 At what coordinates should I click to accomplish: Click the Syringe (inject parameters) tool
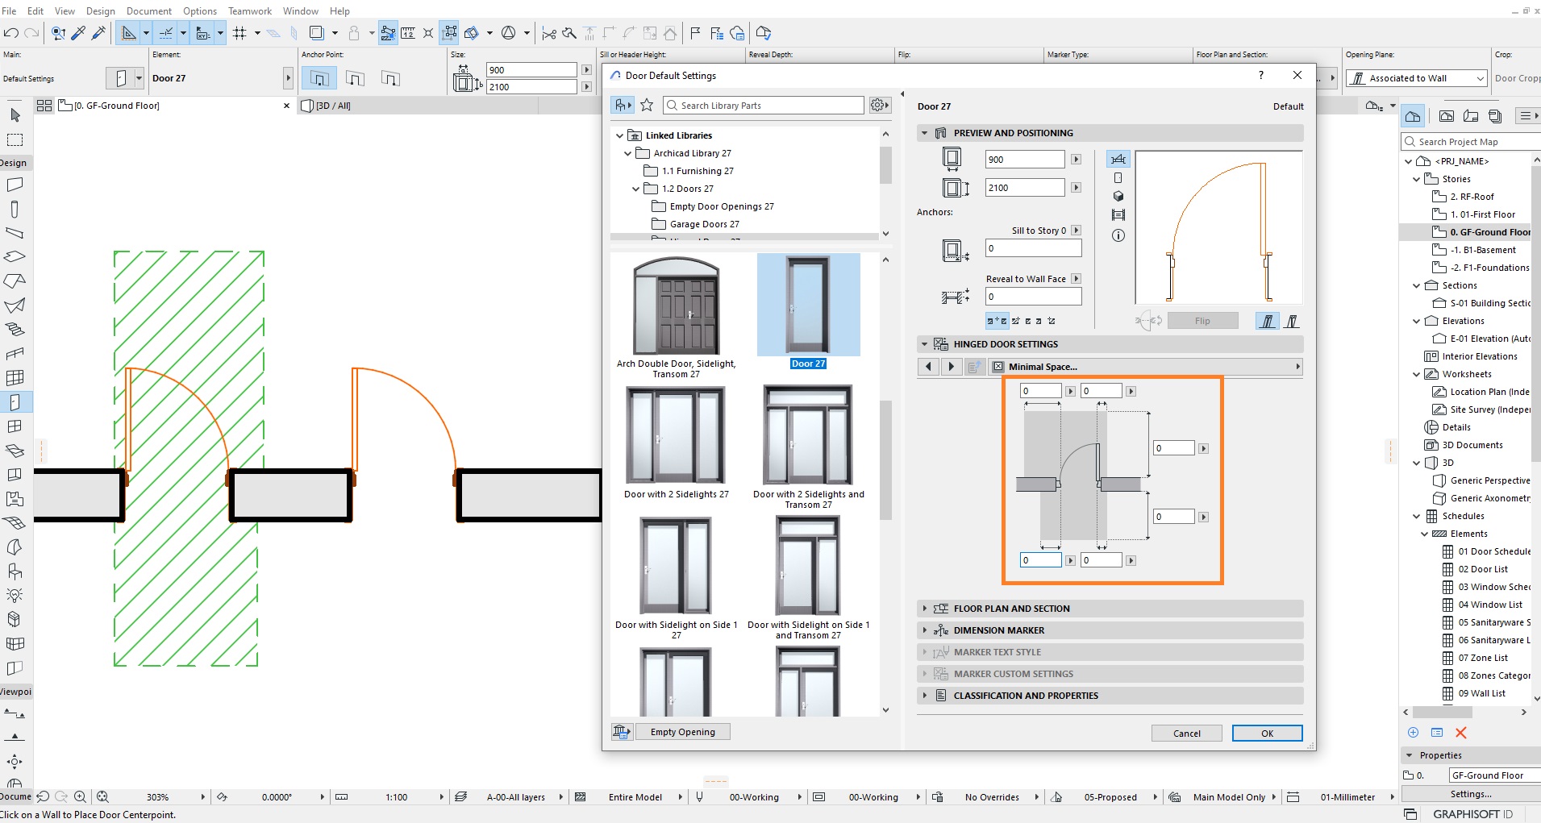98,33
